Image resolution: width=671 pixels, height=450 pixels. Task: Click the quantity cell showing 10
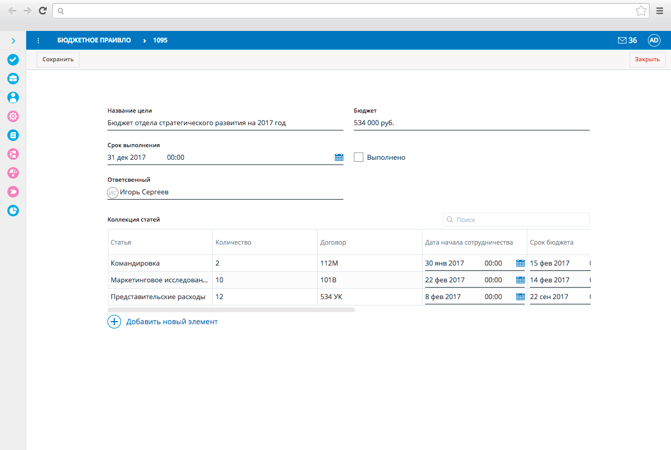[265, 280]
